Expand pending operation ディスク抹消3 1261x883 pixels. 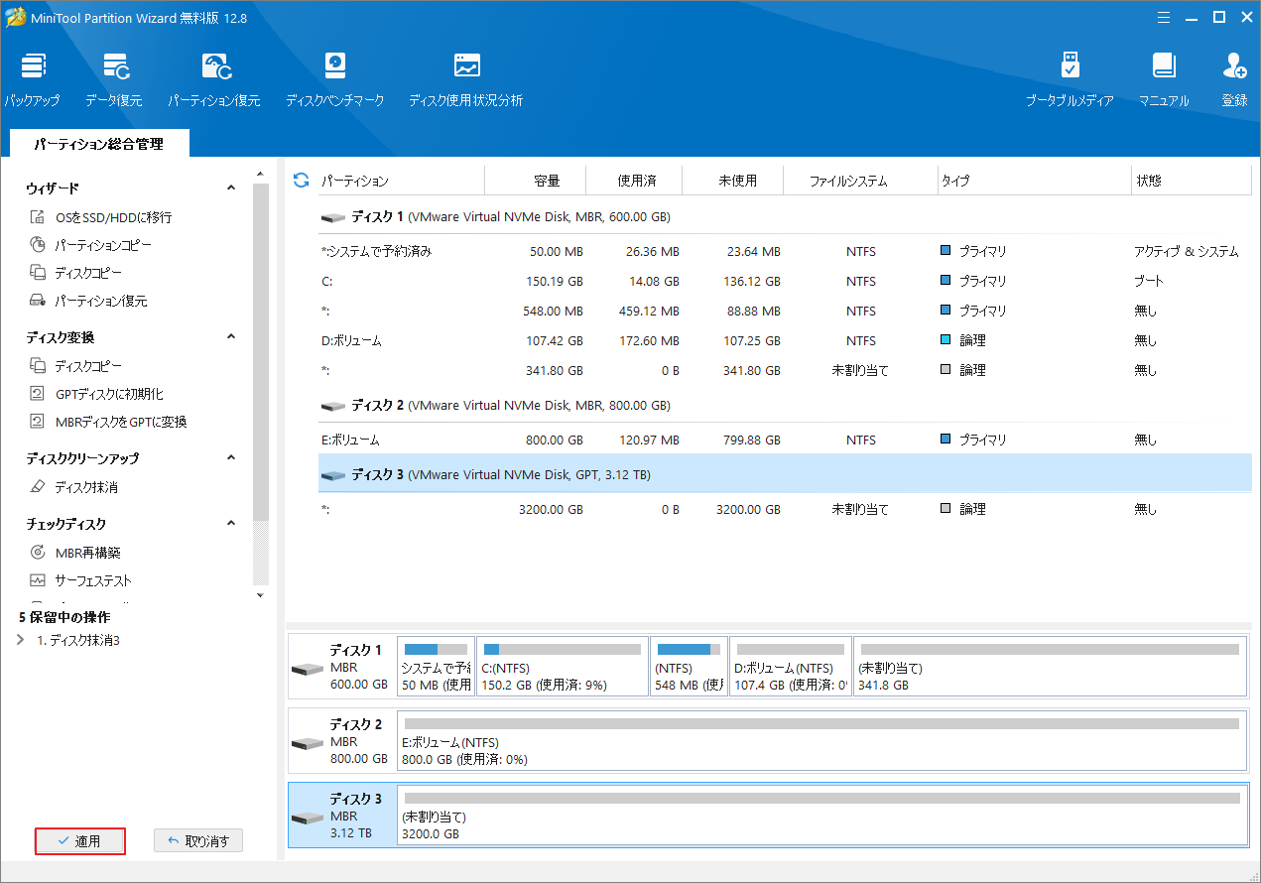22,640
